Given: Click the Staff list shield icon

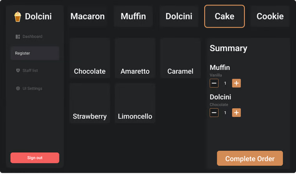Looking at the screenshot, I should [18, 71].
